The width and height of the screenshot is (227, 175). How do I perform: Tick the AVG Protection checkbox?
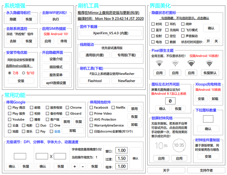(x=91, y=120)
